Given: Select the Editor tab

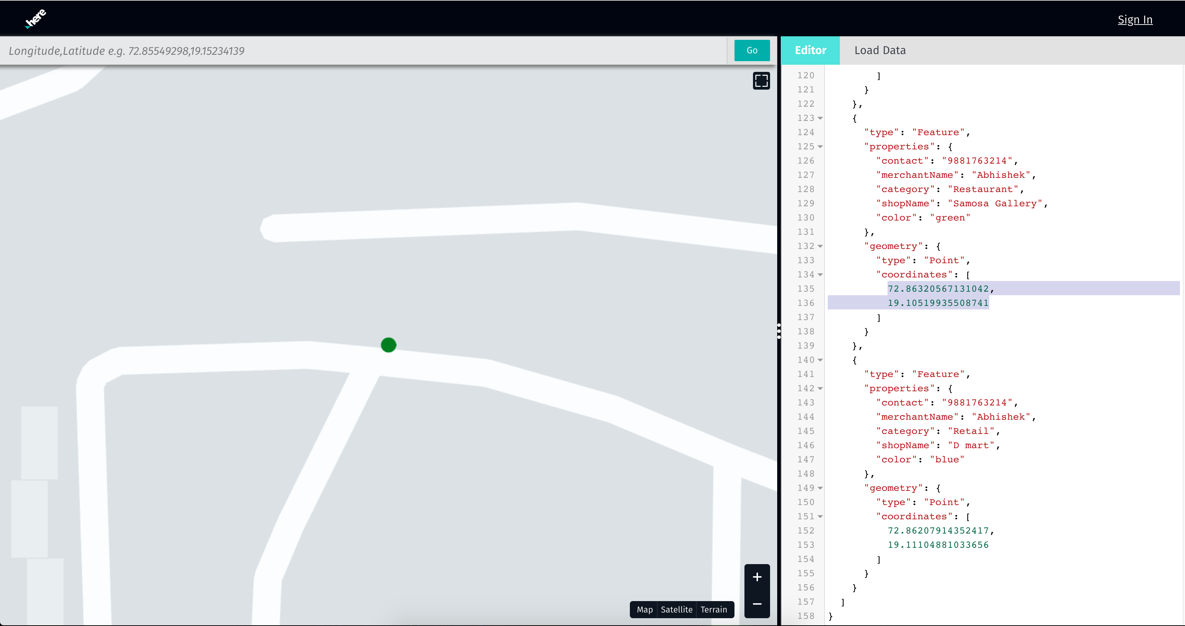Looking at the screenshot, I should click(810, 50).
